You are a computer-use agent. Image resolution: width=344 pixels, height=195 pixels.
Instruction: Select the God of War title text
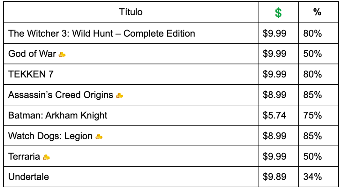[32, 54]
